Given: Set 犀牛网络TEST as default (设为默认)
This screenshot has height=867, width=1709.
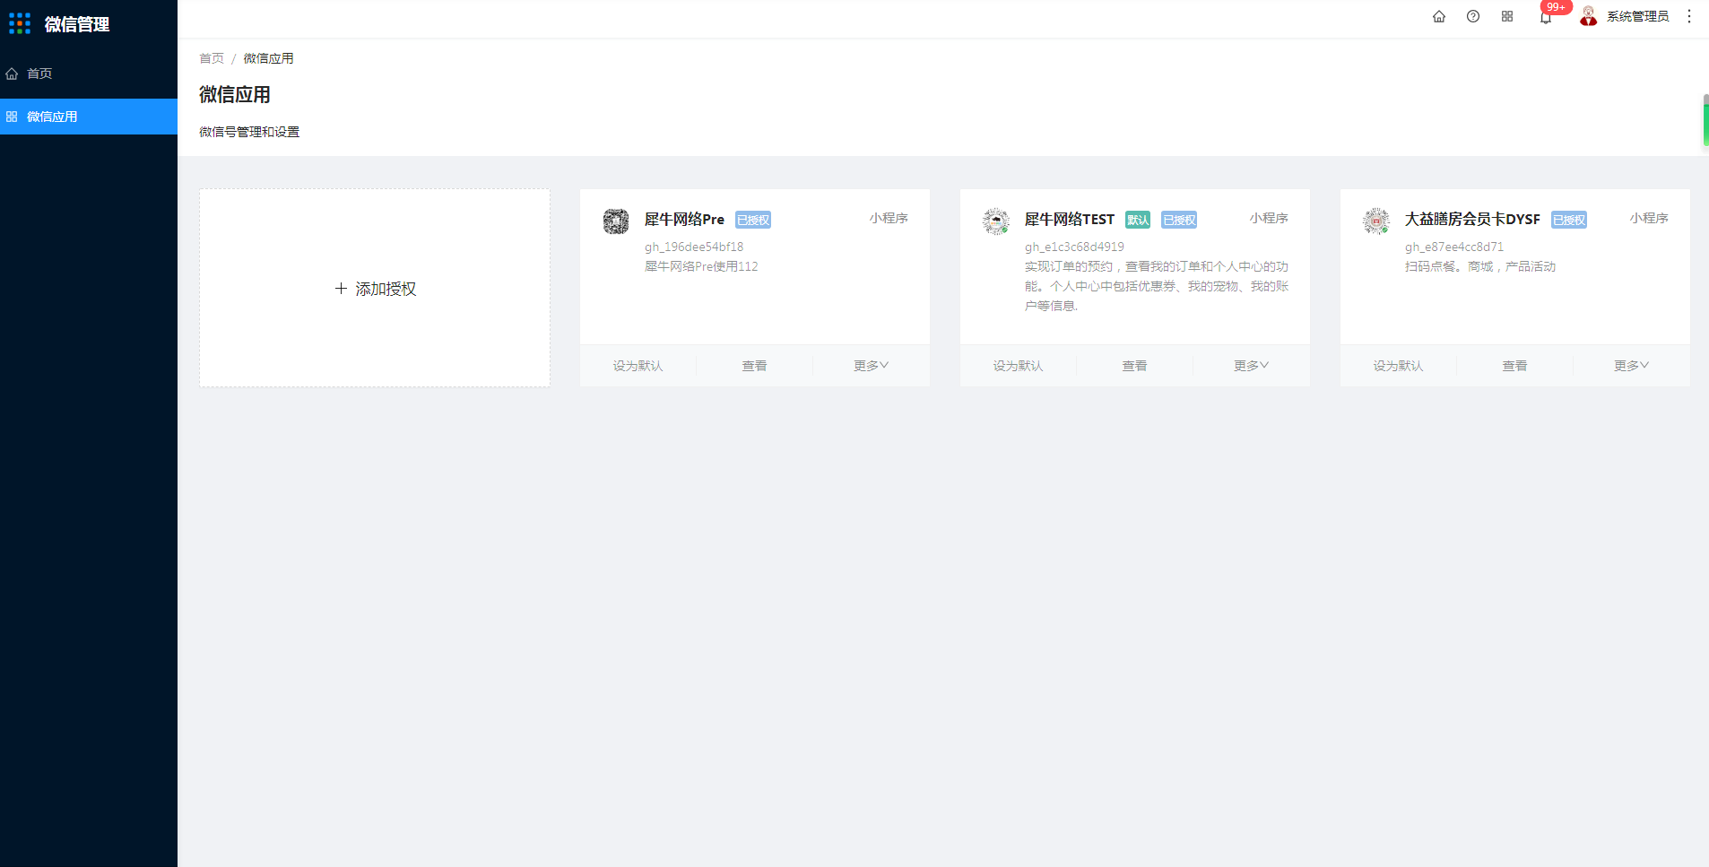Looking at the screenshot, I should [1019, 366].
